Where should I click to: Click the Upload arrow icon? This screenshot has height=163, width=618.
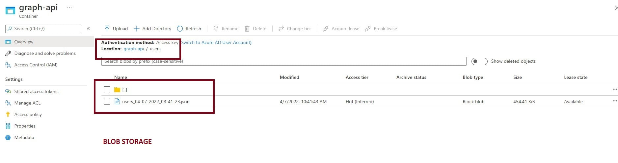pos(107,29)
